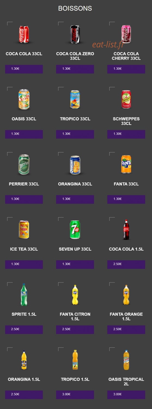Click the 2.50€ button under Orangina 1.5L
This screenshot has width=152, height=409.
(x=24, y=395)
